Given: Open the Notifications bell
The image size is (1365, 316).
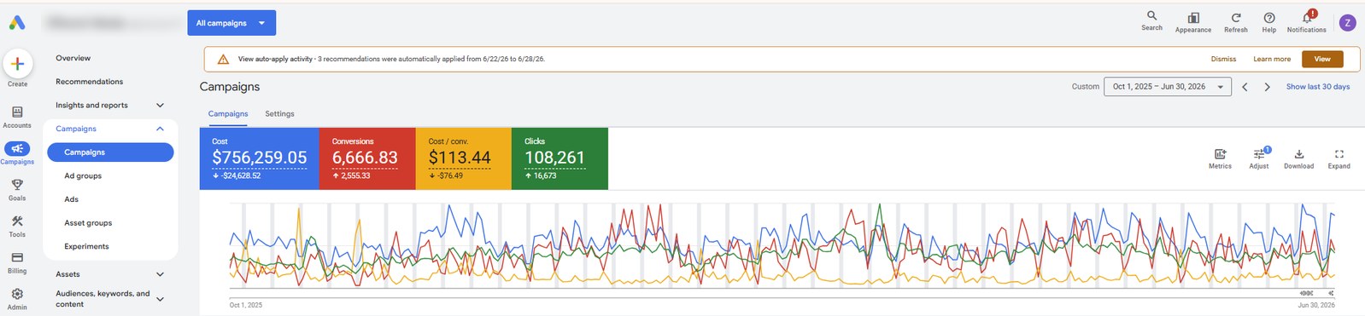Looking at the screenshot, I should tap(1307, 17).
